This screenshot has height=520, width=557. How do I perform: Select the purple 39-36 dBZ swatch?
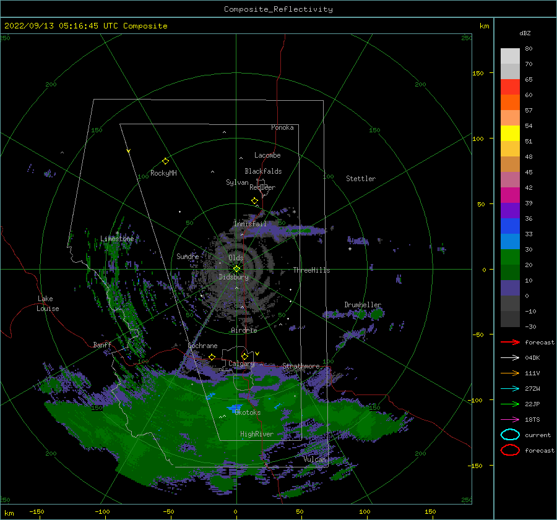click(510, 211)
